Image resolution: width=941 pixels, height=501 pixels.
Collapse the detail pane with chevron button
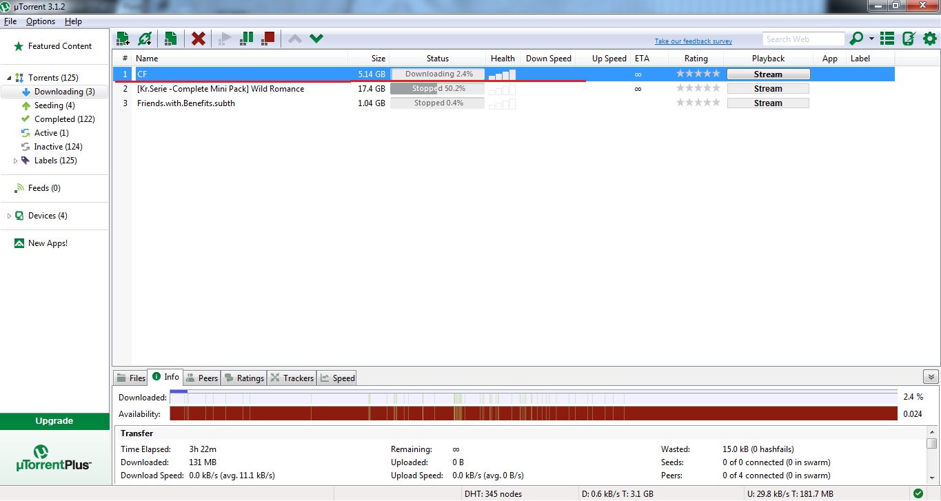point(931,377)
